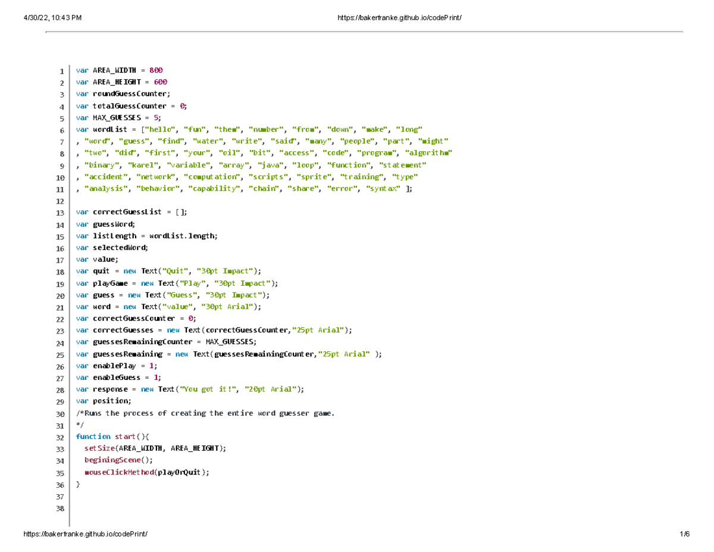Viewport: 714px width, 552px height.
Task: Click the function start() declaration
Action: (112, 436)
